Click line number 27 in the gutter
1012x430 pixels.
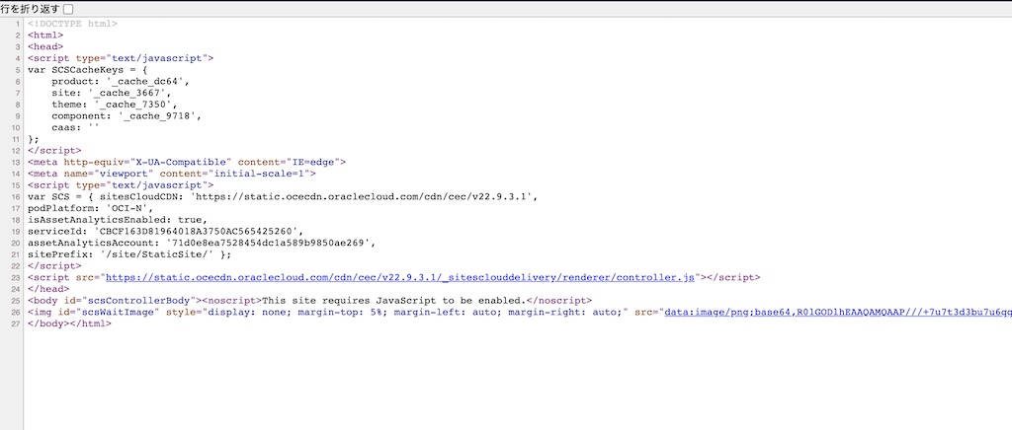17,323
